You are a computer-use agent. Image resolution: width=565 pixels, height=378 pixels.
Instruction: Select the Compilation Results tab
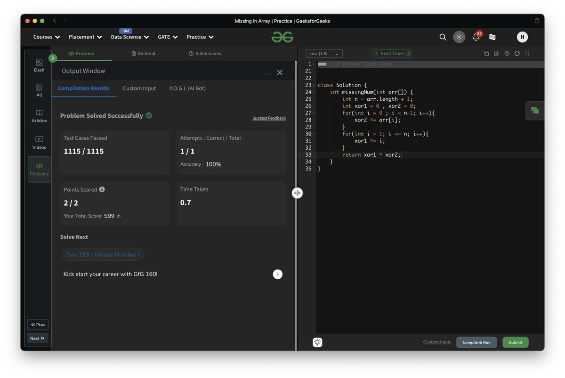click(x=84, y=88)
